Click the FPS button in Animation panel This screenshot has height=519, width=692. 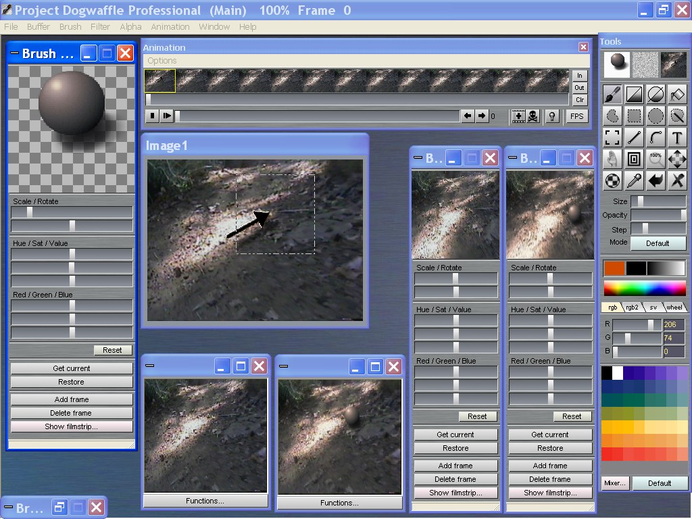tap(576, 116)
